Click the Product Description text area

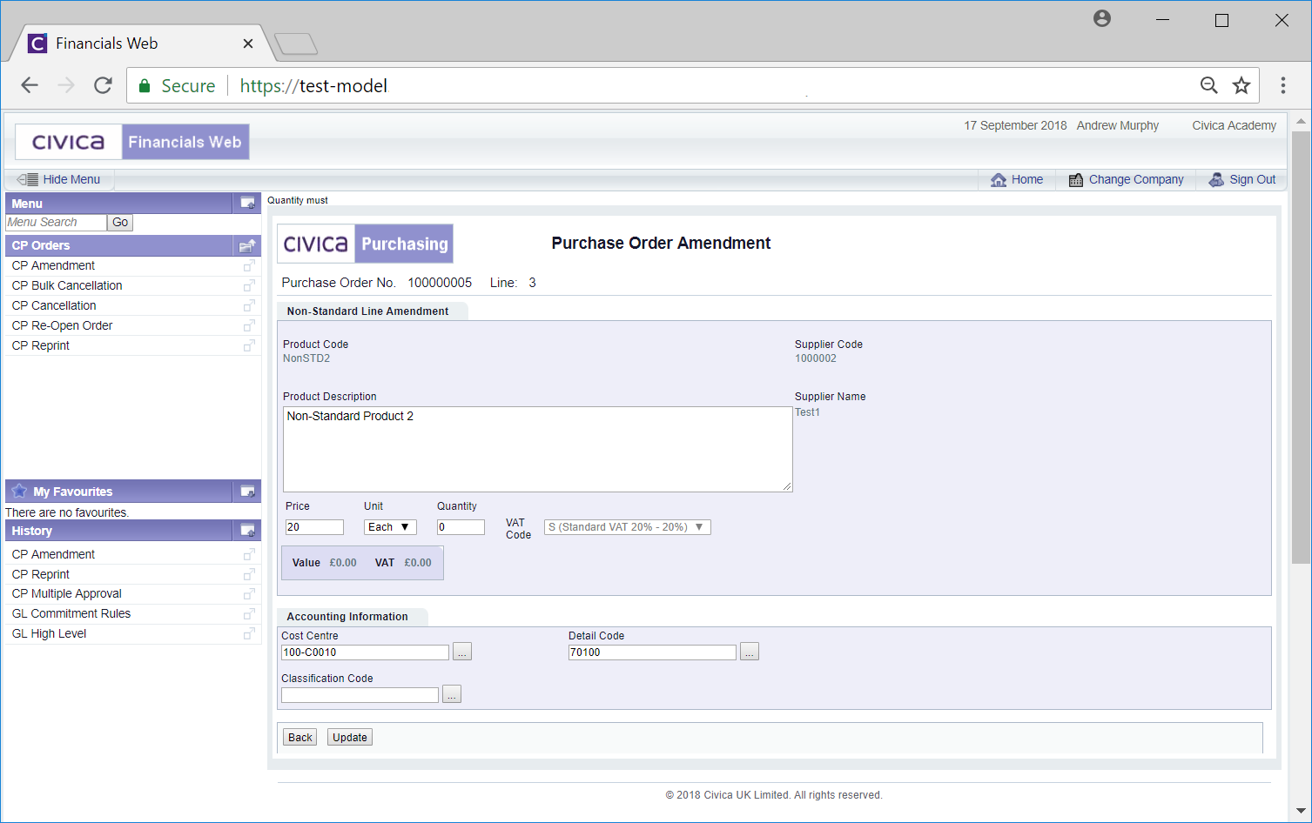click(x=538, y=449)
